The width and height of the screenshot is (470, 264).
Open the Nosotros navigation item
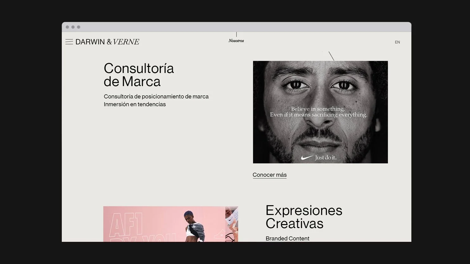pos(236,41)
